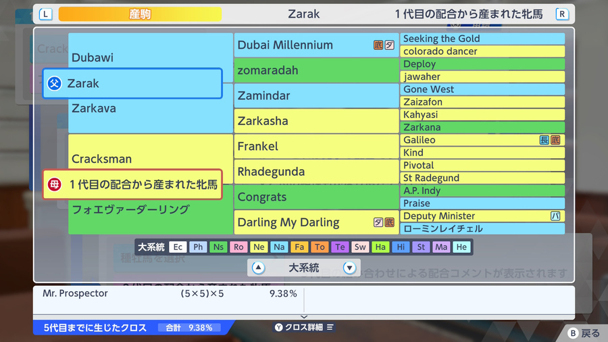Click the 底 badge on Galileo
The height and width of the screenshot is (342, 608).
click(555, 140)
